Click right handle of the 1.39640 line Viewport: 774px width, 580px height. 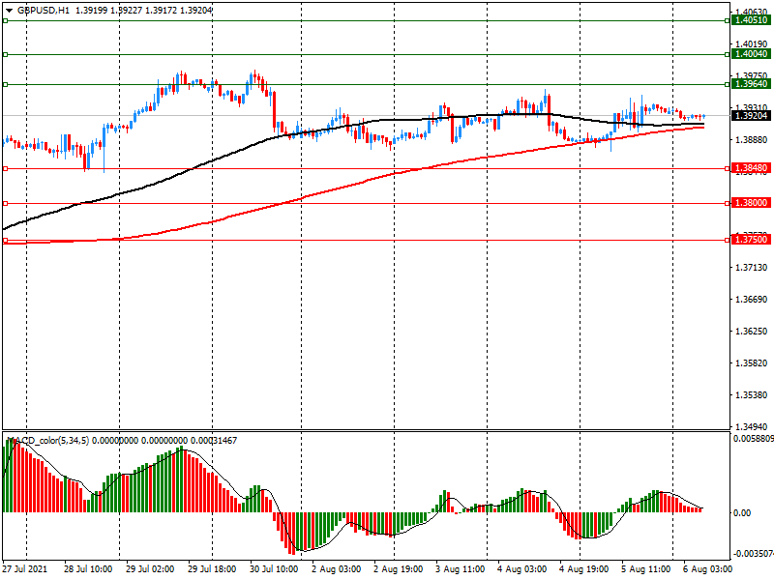tap(728, 84)
